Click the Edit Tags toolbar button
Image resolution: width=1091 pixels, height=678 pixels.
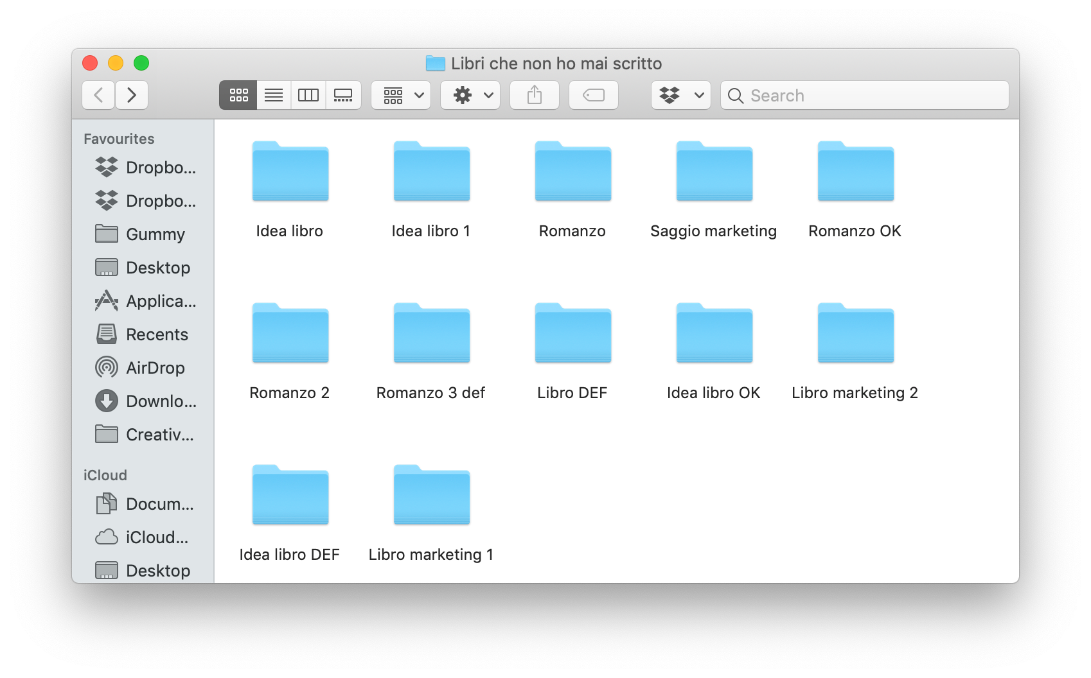[594, 95]
